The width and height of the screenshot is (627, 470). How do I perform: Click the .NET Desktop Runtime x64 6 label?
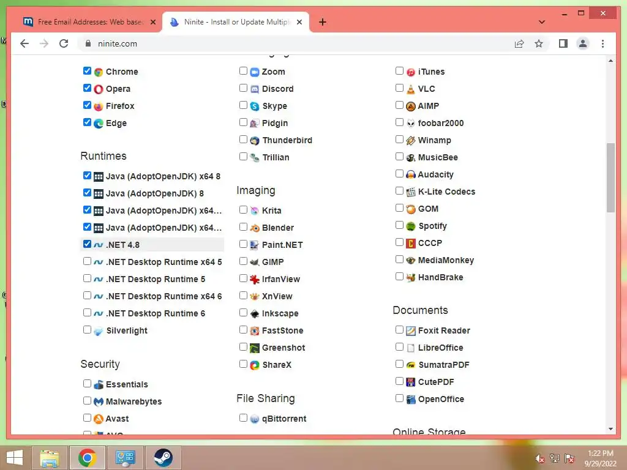coord(163,297)
